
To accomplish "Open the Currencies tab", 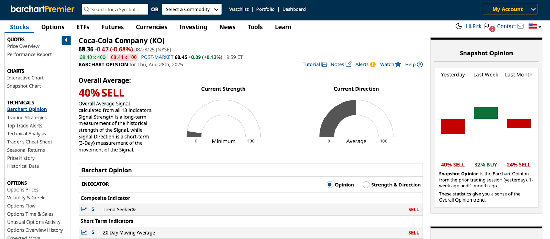I will tap(152, 27).
